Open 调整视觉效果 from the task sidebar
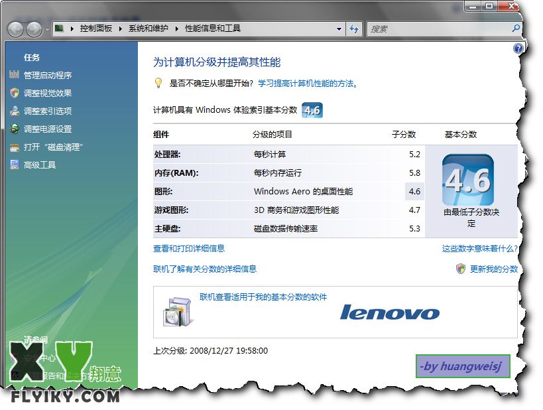The width and height of the screenshot is (543, 410). [x=47, y=94]
